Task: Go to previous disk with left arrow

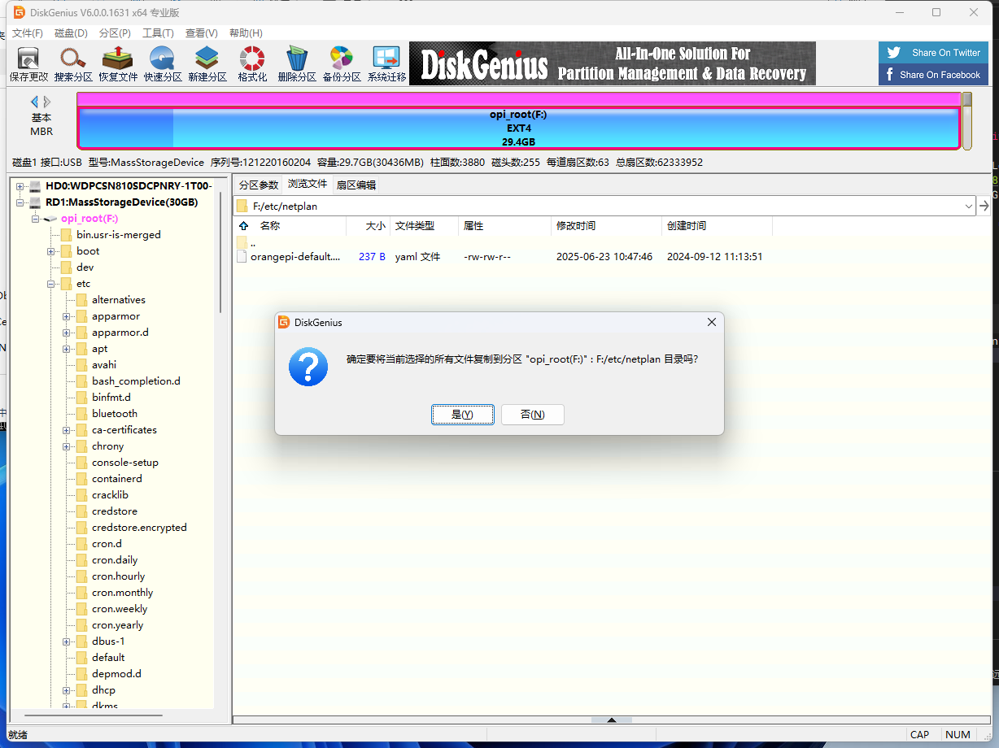Action: point(35,102)
